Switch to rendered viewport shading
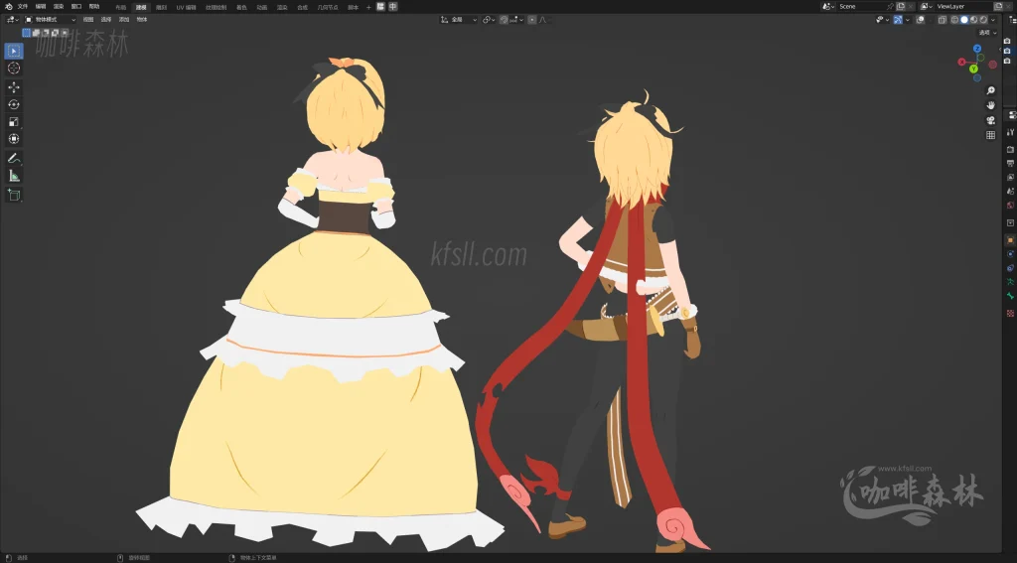The width and height of the screenshot is (1017, 563). pyautogui.click(x=983, y=20)
